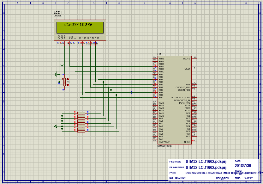Click file name STM32-LCD1602.pdsprj in title block

click(206, 162)
